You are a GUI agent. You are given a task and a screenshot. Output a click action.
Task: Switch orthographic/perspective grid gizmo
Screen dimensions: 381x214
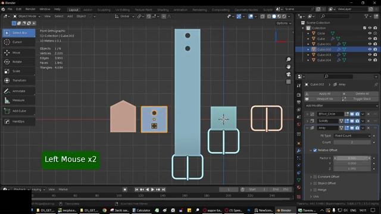pos(288,82)
